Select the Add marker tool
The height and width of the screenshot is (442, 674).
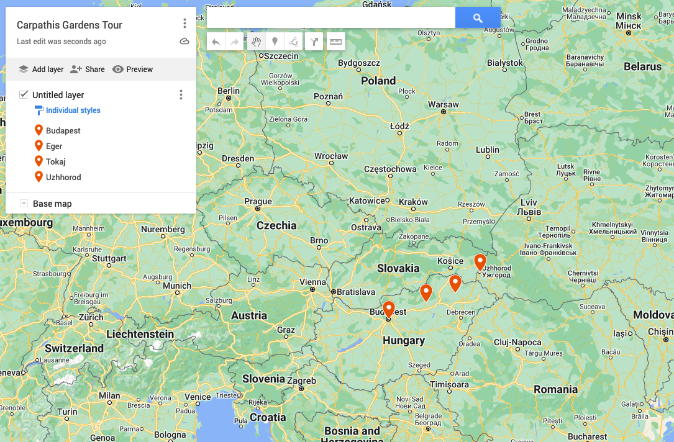[275, 40]
